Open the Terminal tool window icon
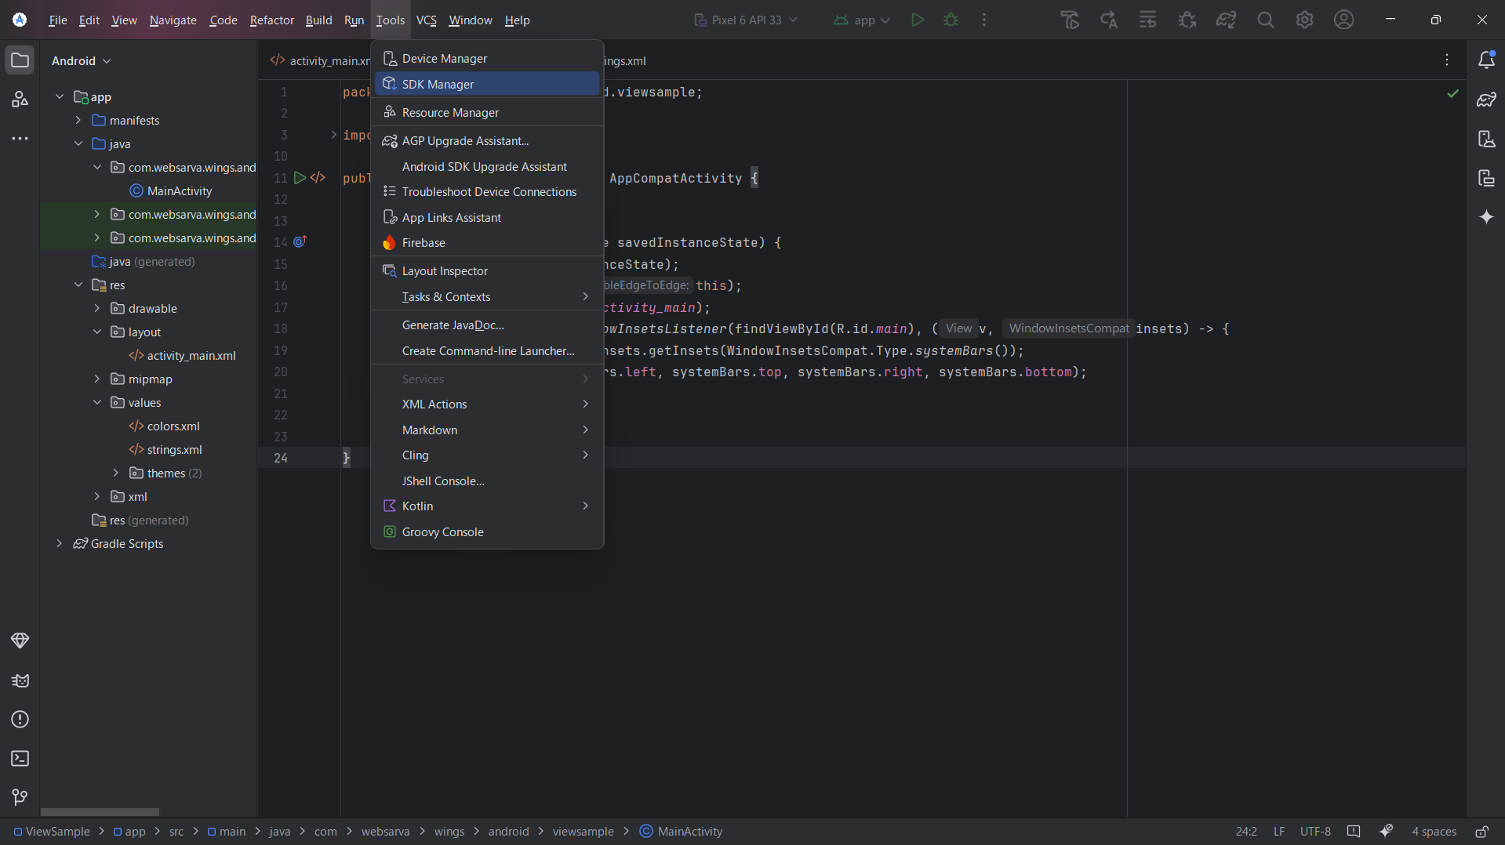The image size is (1505, 845). pos(20,759)
